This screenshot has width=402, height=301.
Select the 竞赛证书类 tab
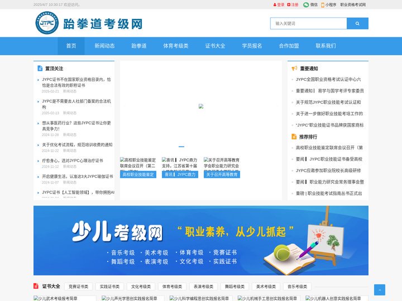pyautogui.click(x=79, y=287)
